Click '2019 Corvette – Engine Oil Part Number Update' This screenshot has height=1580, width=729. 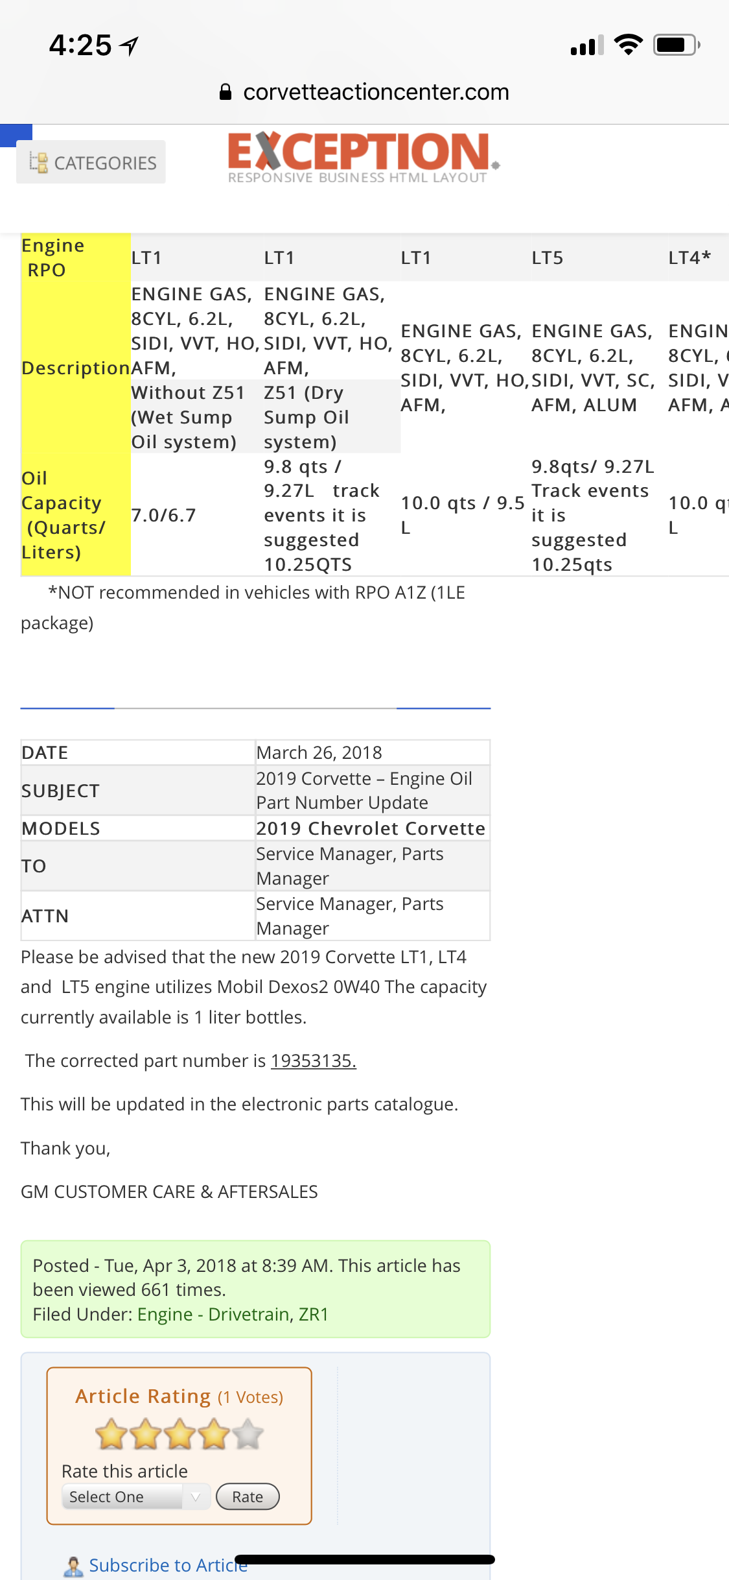373,790
